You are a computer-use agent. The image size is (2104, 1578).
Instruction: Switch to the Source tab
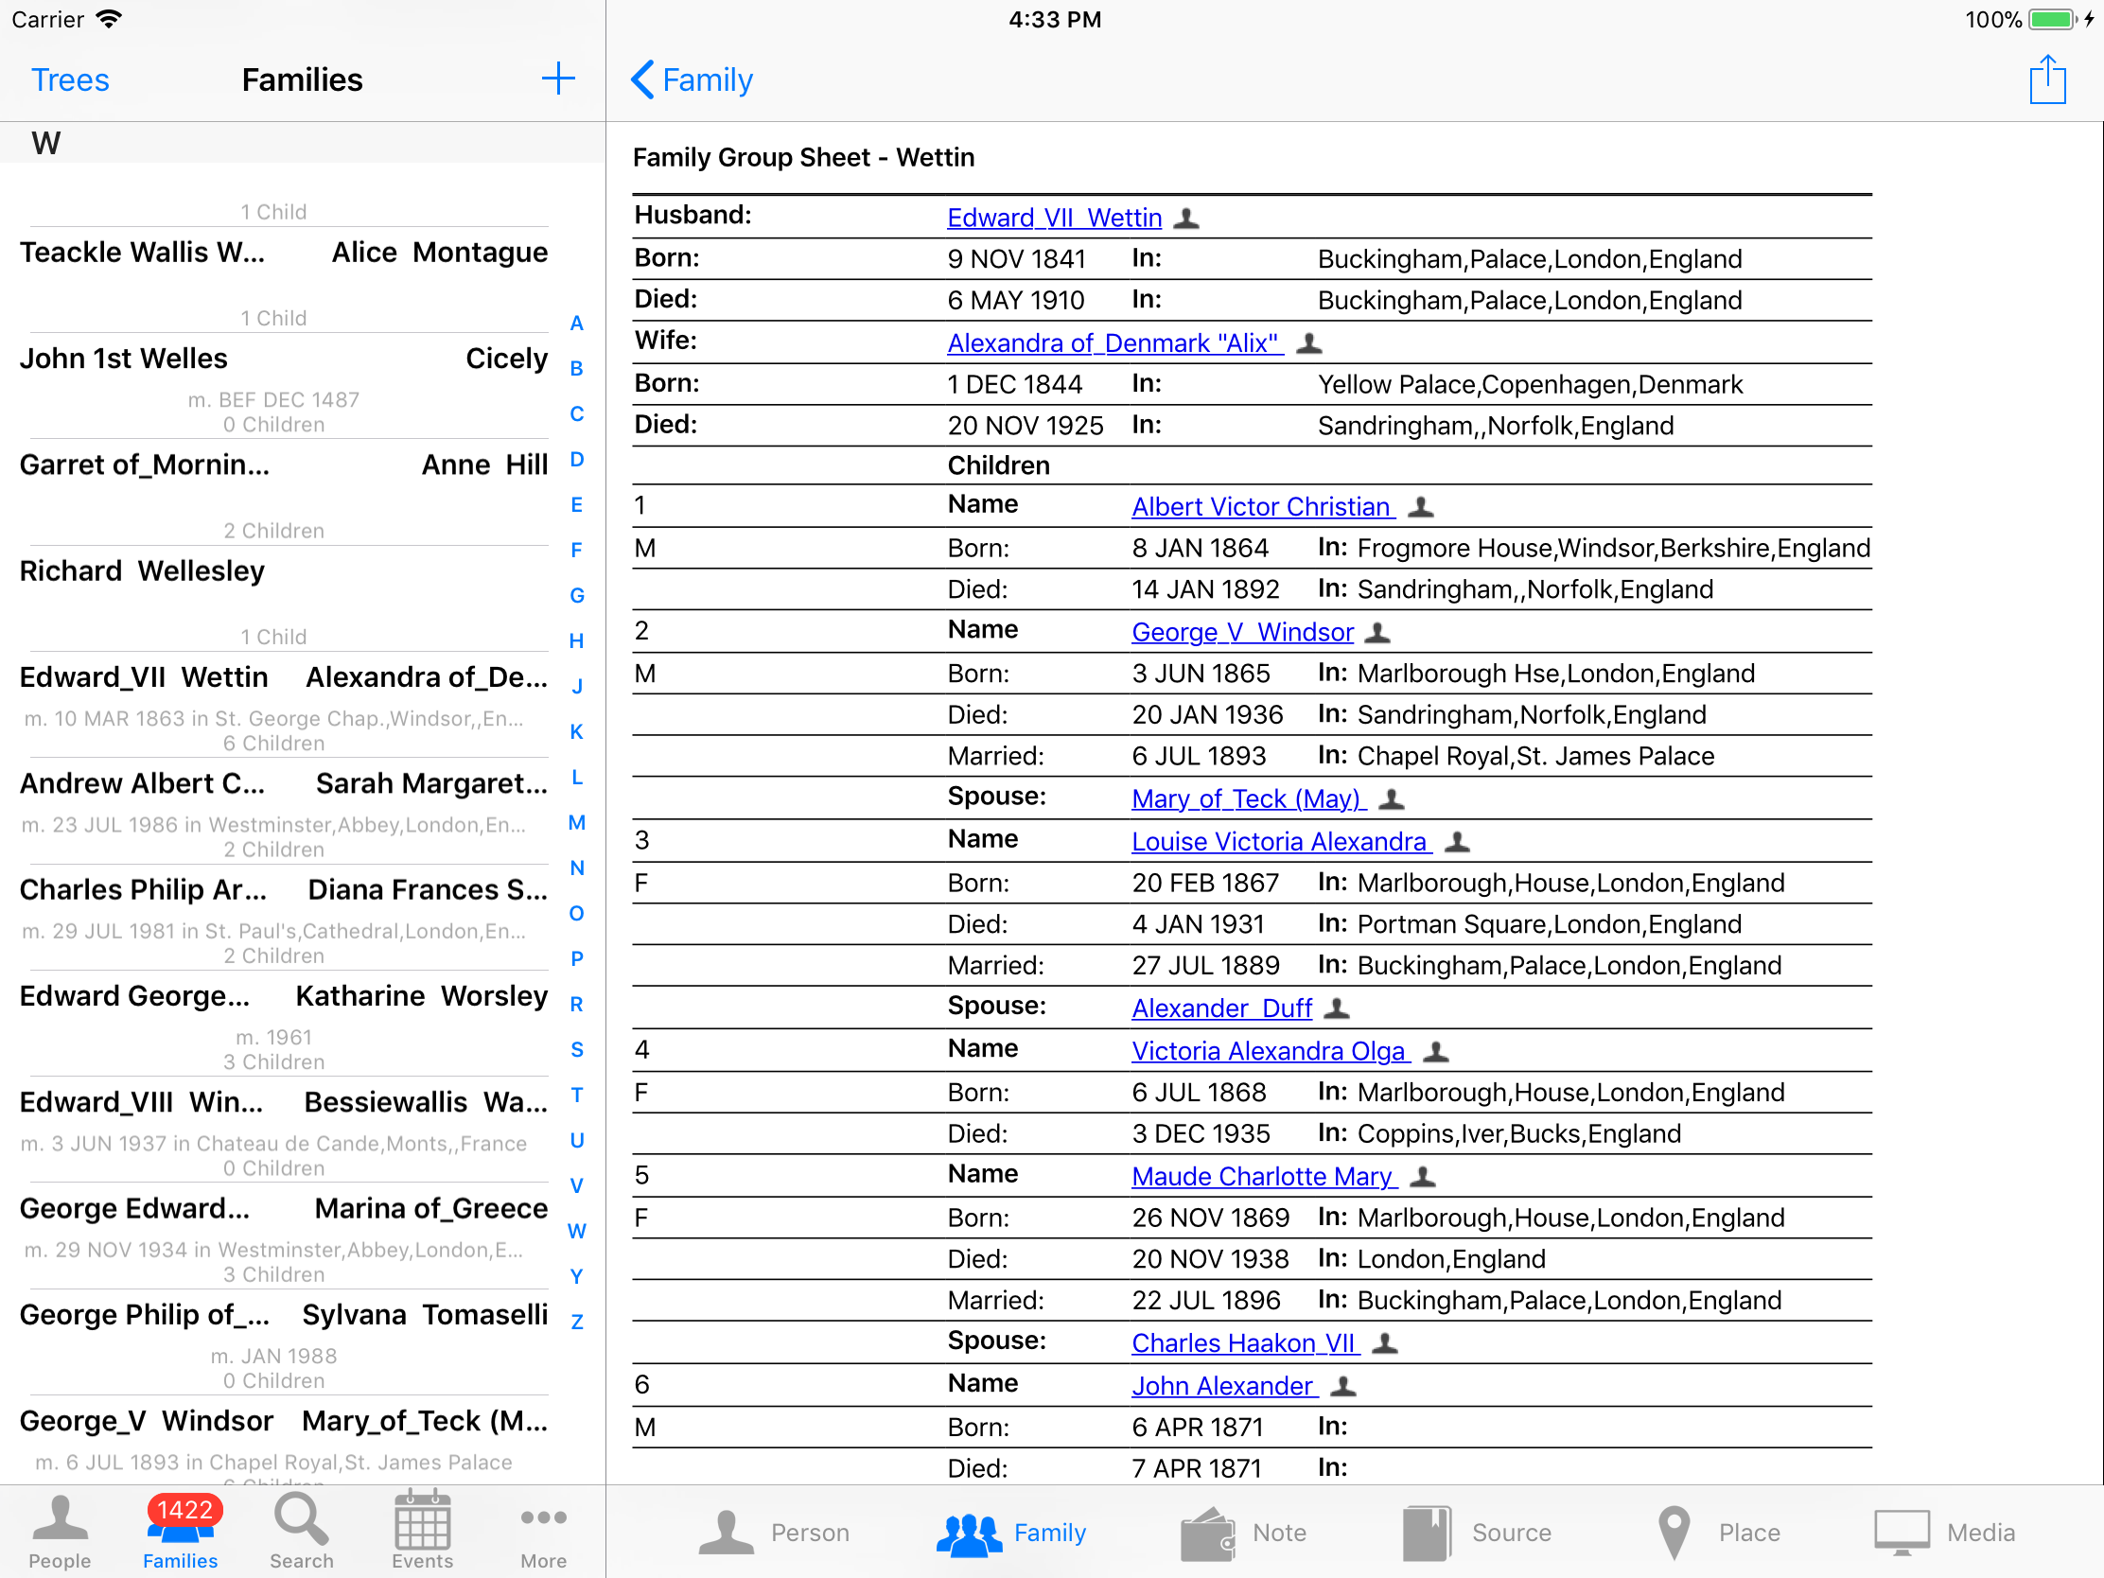[x=1476, y=1532]
